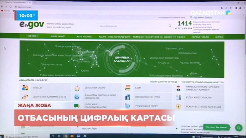This screenshot has width=246, height=138.
Task: Click the Cortana circle in taskbar
Action: coord(53,136)
